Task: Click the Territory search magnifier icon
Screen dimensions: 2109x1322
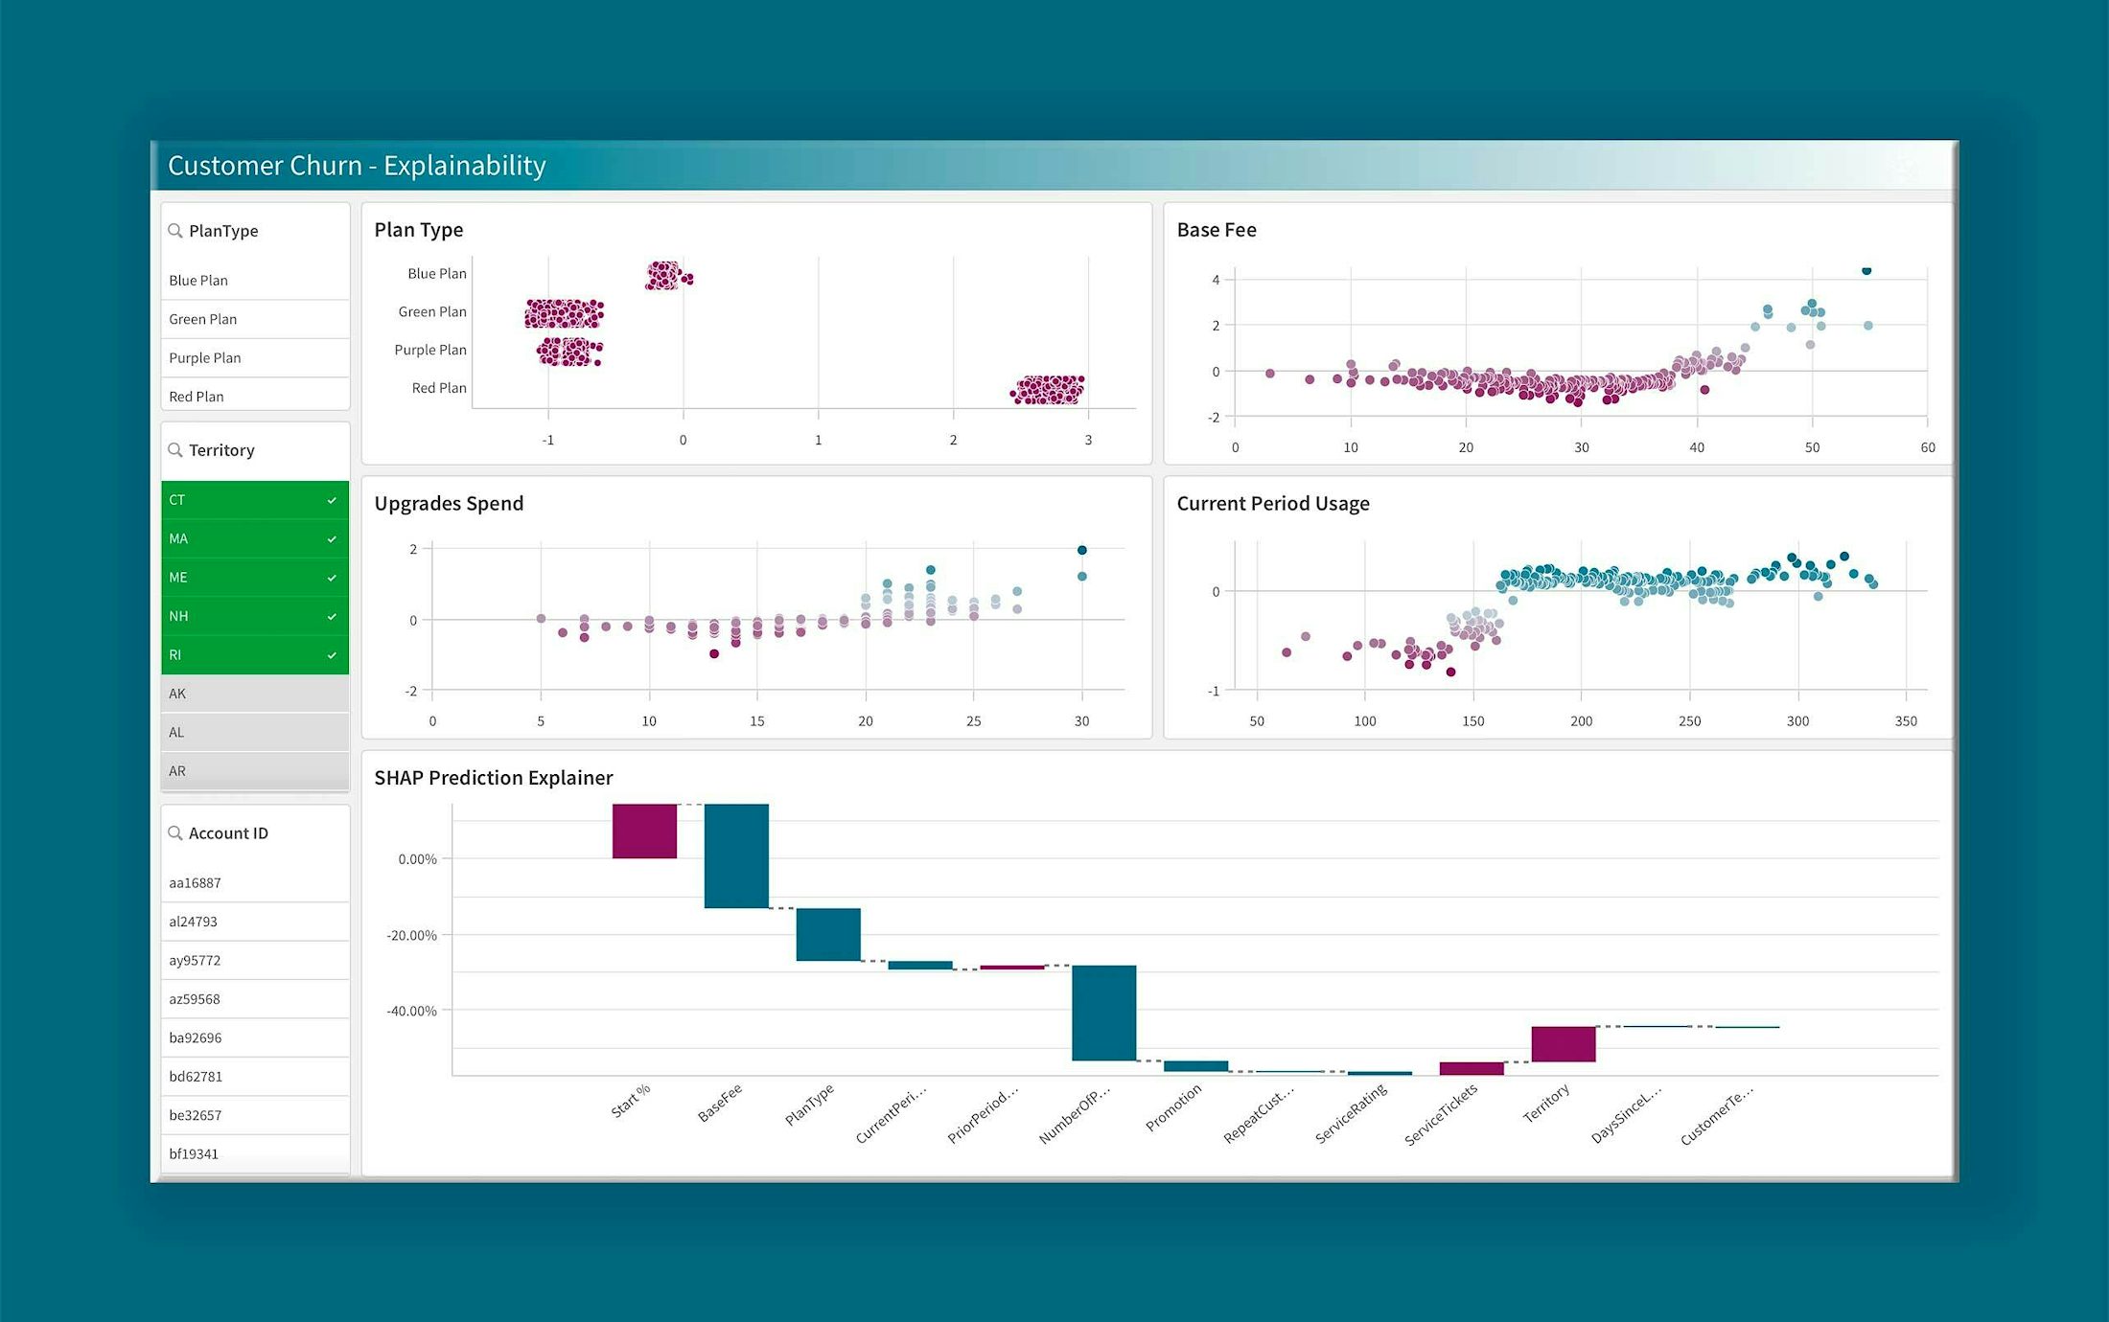Action: 175,450
